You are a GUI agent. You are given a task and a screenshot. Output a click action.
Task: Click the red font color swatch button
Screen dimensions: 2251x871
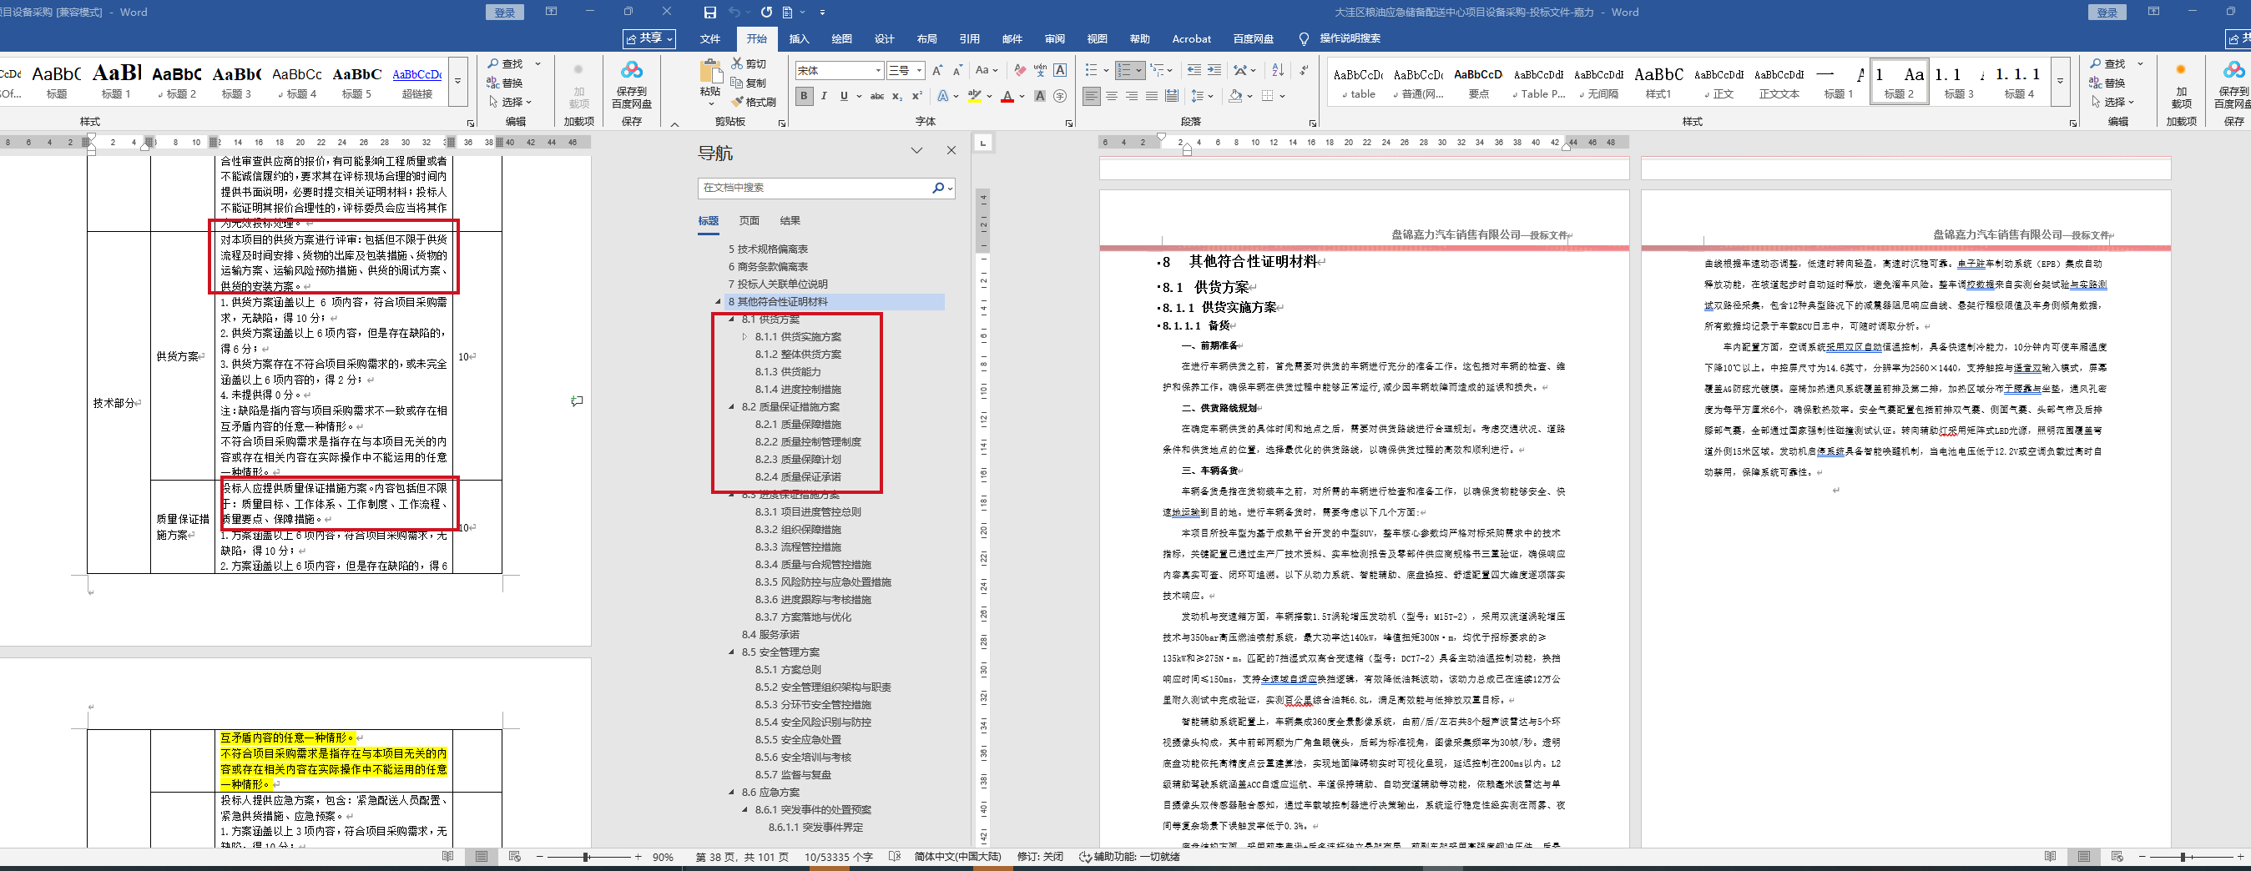tap(1007, 96)
